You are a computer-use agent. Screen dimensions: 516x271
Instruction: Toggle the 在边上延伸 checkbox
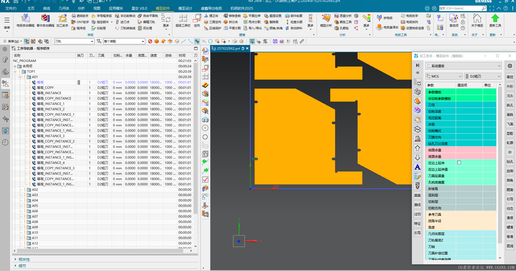click(x=459, y=163)
